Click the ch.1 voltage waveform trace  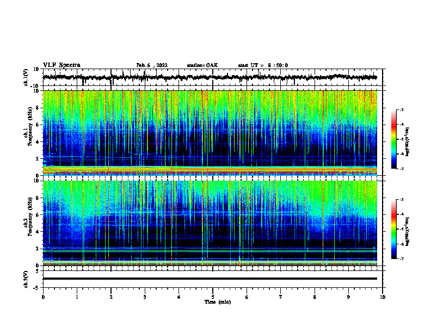click(x=210, y=77)
